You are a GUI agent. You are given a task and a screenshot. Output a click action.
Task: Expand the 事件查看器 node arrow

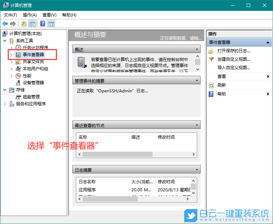[x=12, y=55]
